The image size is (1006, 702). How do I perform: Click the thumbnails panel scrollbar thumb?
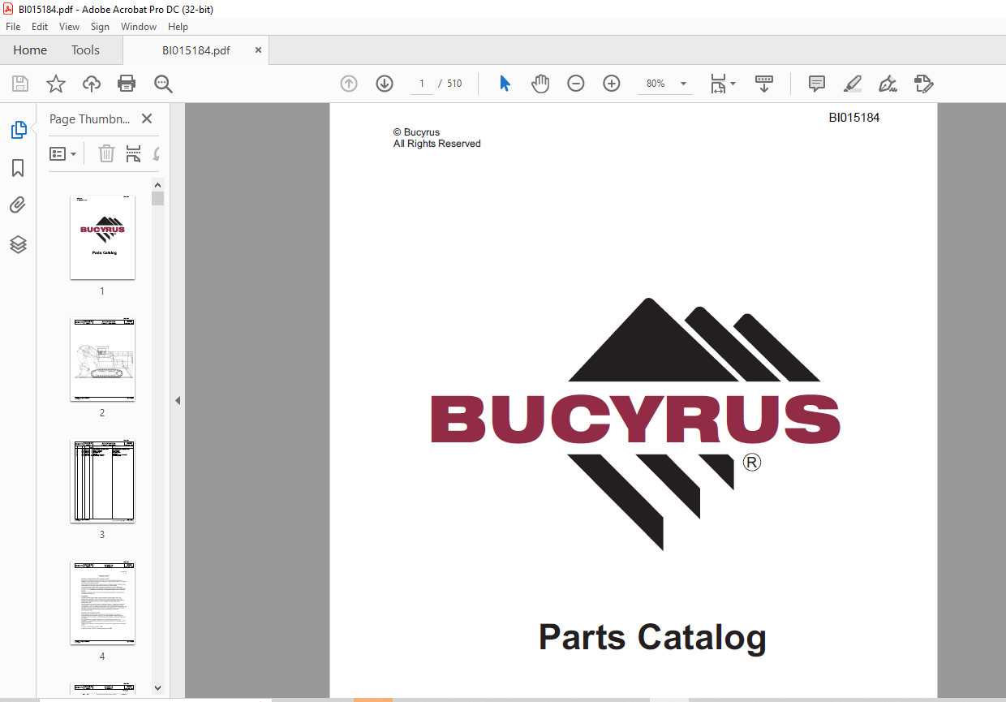pos(158,199)
